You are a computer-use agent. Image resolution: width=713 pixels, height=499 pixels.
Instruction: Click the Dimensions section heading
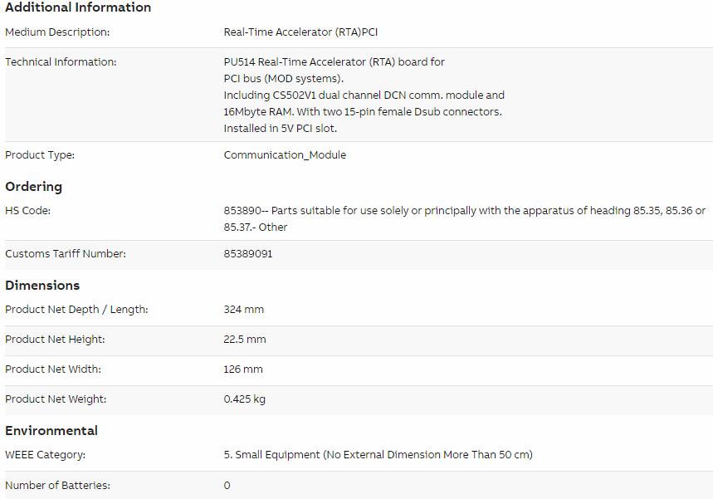pos(42,286)
